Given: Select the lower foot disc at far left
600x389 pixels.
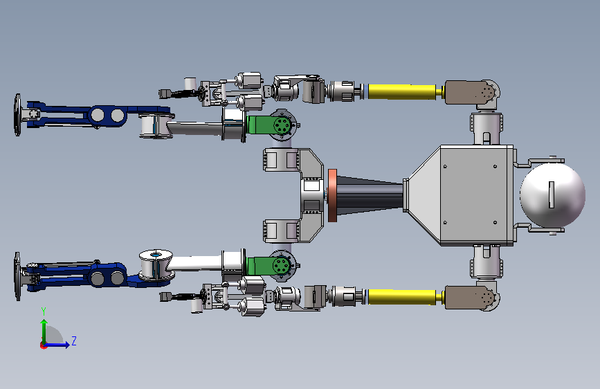Looking at the screenshot, I should click(x=17, y=276).
